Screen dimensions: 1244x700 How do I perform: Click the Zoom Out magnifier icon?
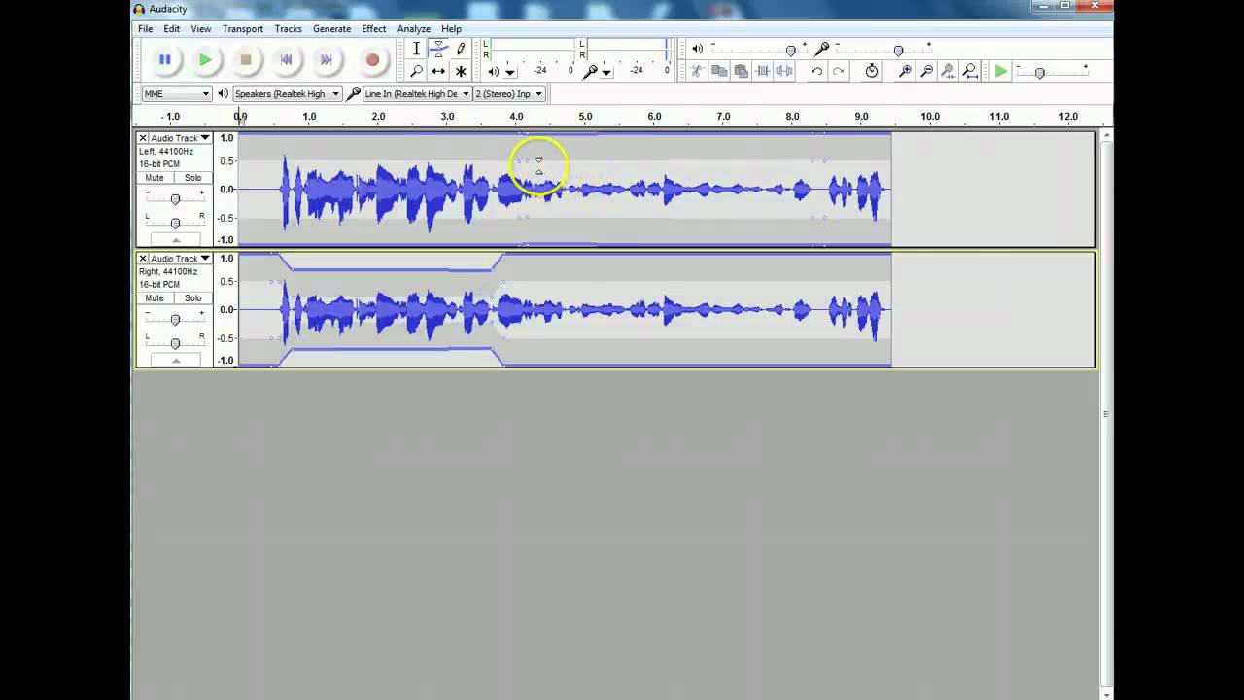(x=927, y=71)
